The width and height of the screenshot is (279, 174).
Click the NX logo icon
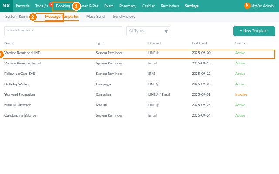[x=6, y=6]
